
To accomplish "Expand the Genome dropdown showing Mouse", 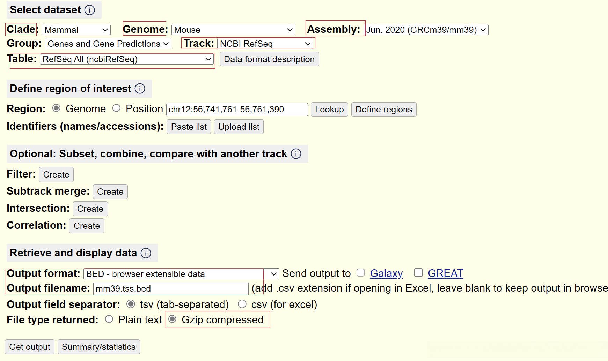I will [x=233, y=30].
